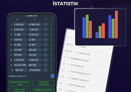
Task: Click the İSTATISTIK heading
Action: (65, 4)
